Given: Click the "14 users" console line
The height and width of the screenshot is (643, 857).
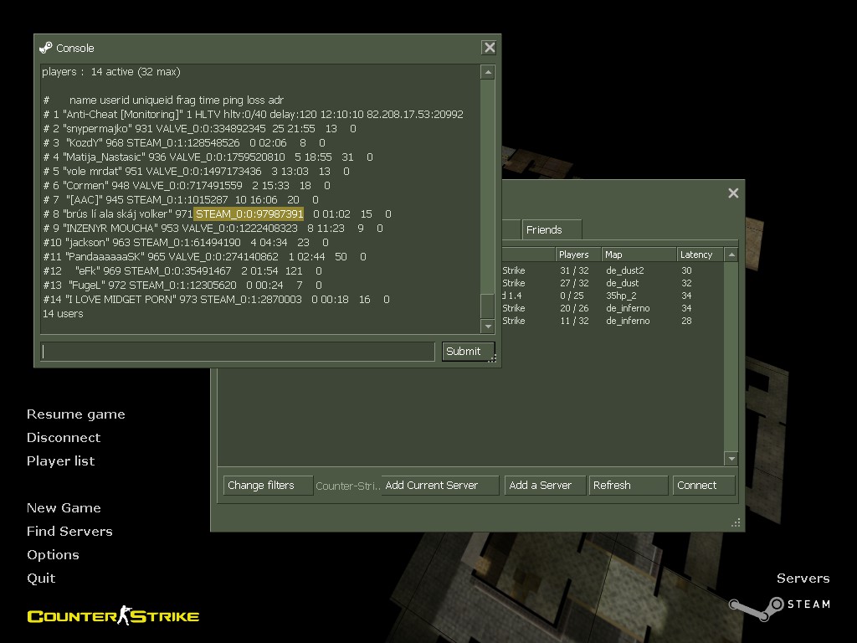Looking at the screenshot, I should (63, 314).
